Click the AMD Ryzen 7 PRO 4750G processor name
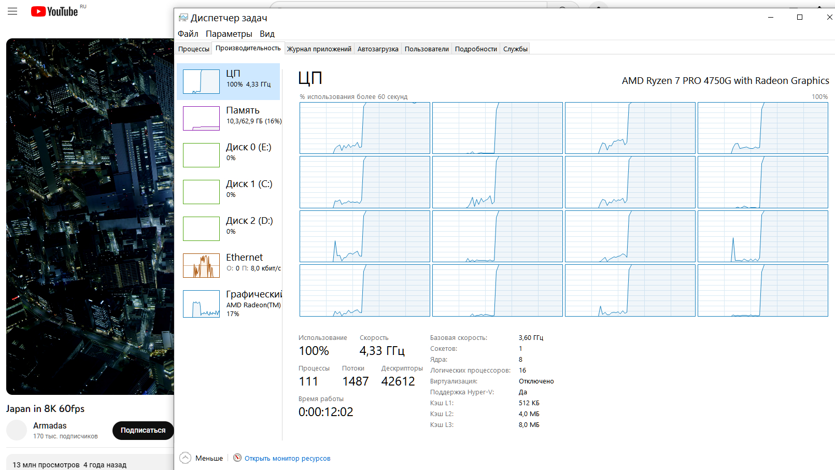This screenshot has height=470, width=835. pos(726,80)
